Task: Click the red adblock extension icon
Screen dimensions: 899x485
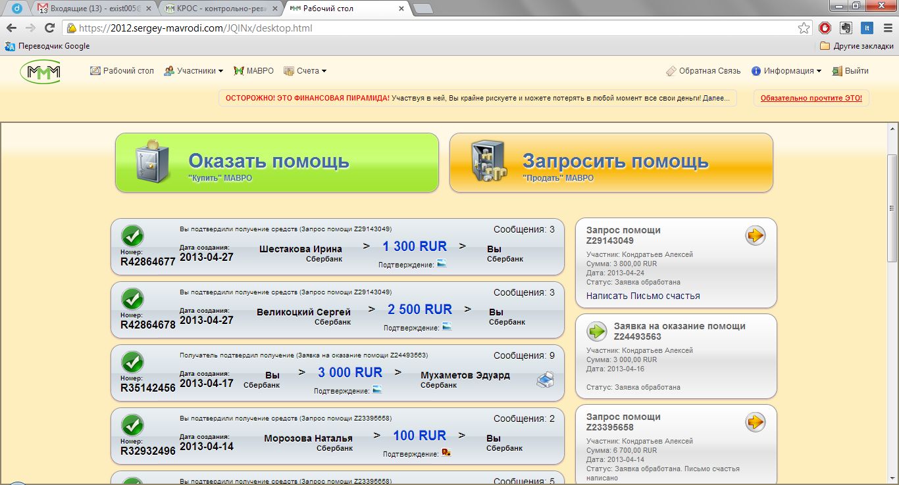Action: (825, 28)
